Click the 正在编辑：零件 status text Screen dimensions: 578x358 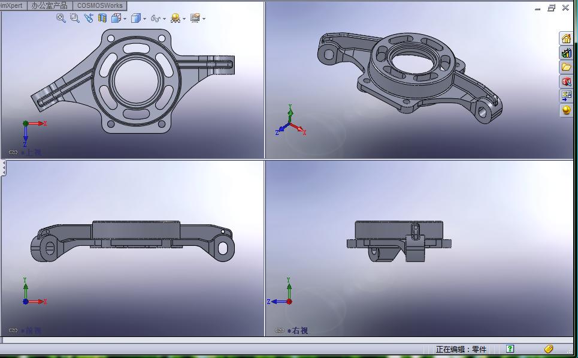coord(461,349)
